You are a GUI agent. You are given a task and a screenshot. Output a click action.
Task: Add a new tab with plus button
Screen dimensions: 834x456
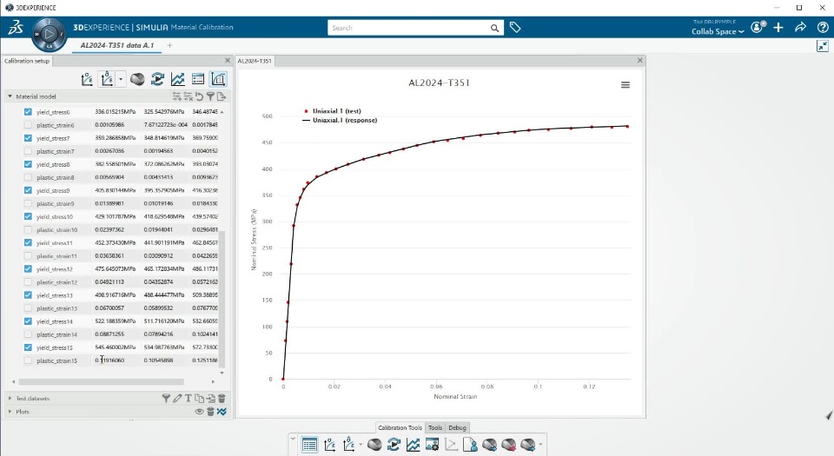169,46
